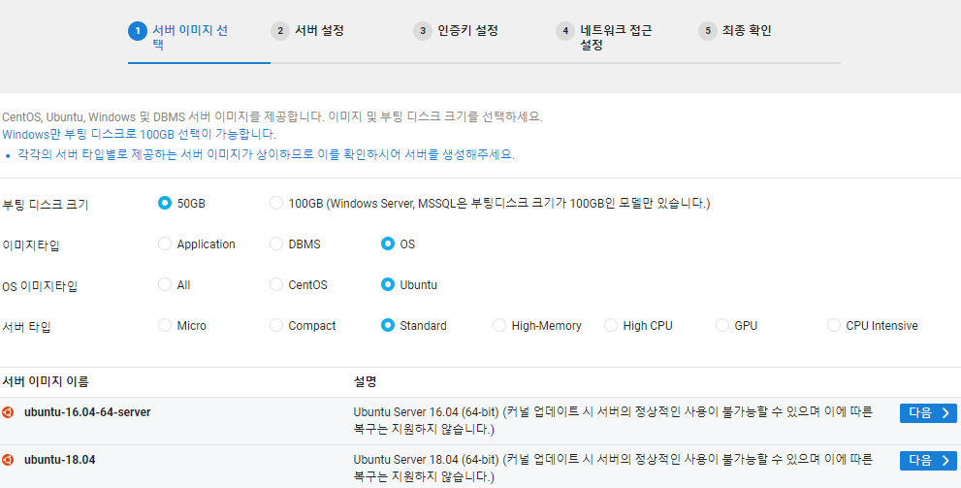Click the Ubuntu Server 16.04 (64-bit) description
This screenshot has width=961, height=488.
613,420
